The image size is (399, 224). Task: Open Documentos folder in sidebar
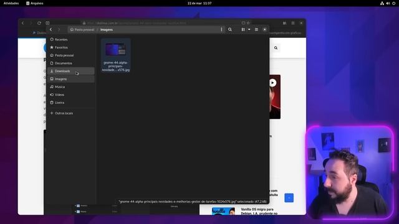[x=70, y=63]
